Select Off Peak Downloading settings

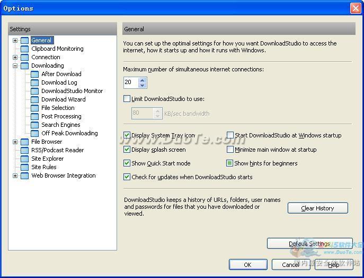point(69,133)
